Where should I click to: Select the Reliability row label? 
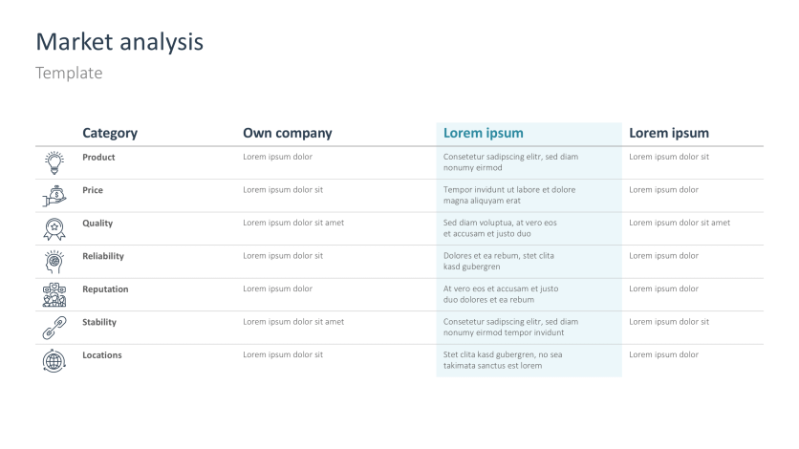coord(103,256)
